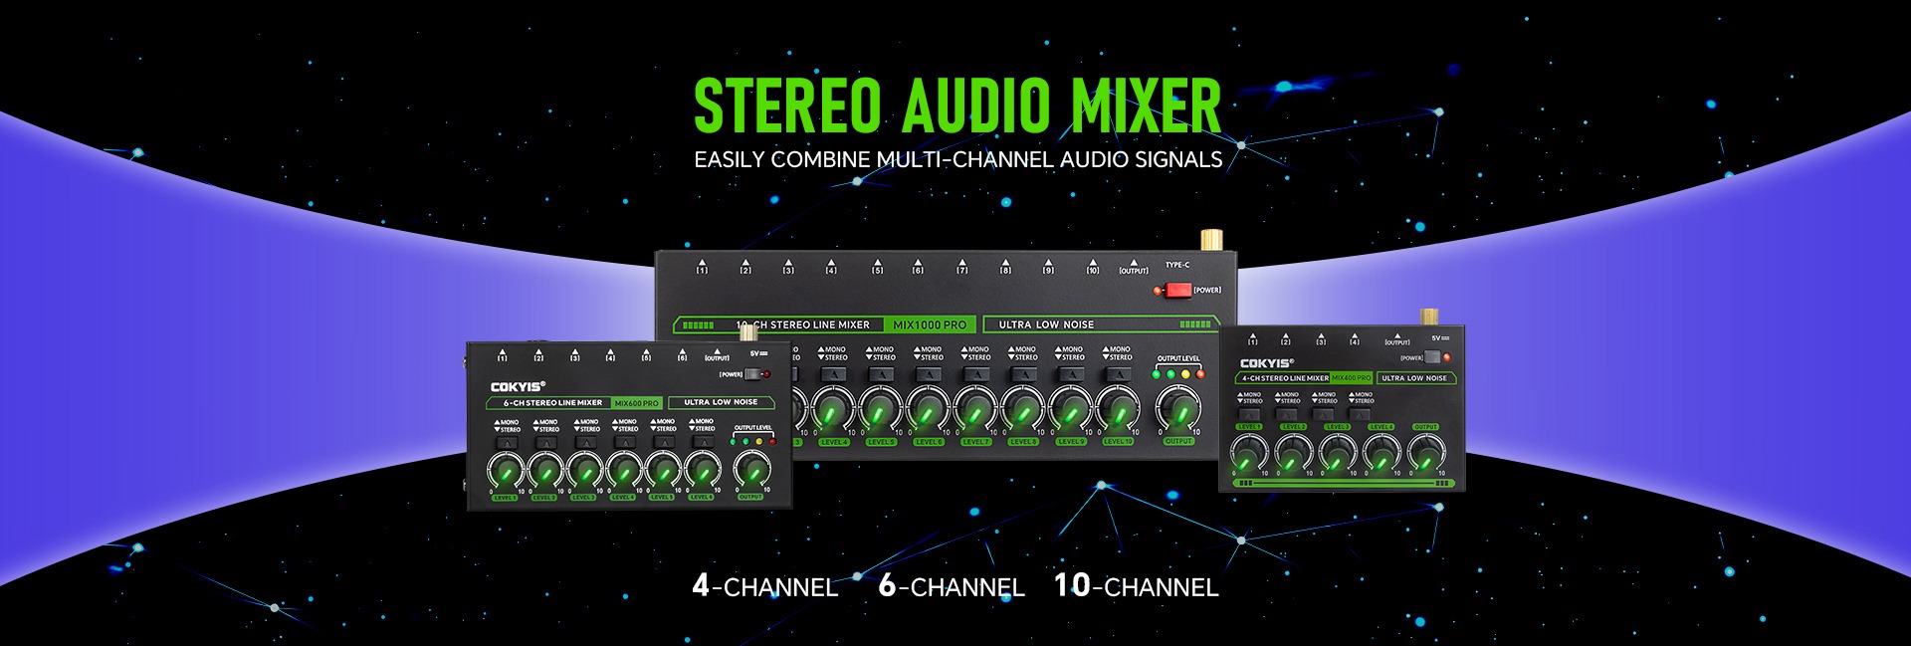
Task: Click the OUTPUT knob on the 6-channel mixer
Action: pyautogui.click(x=751, y=470)
